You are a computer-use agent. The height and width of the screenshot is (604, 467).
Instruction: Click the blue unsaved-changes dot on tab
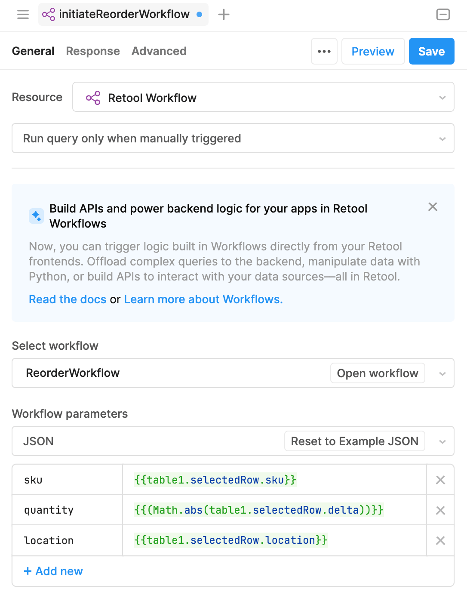[x=199, y=14]
